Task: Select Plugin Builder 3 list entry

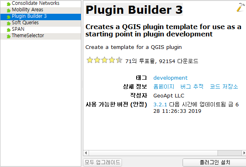Action: click(x=41, y=17)
